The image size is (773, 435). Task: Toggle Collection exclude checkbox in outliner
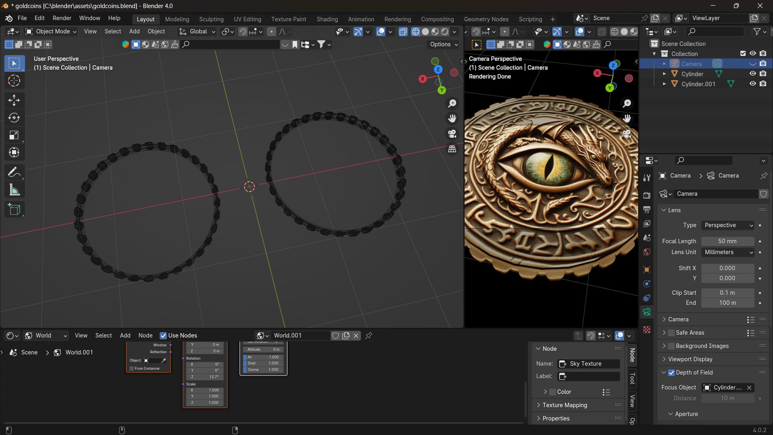tap(743, 54)
